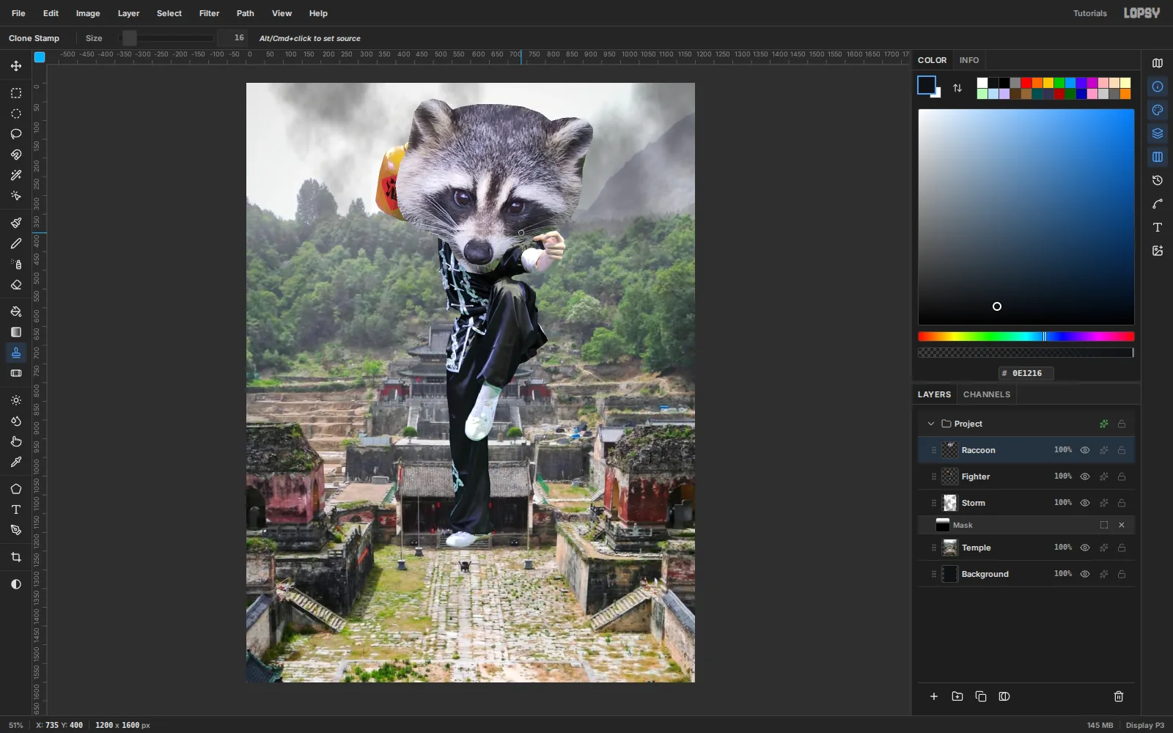1173x733 pixels.
Task: Select the Eraser tool
Action: pos(16,284)
